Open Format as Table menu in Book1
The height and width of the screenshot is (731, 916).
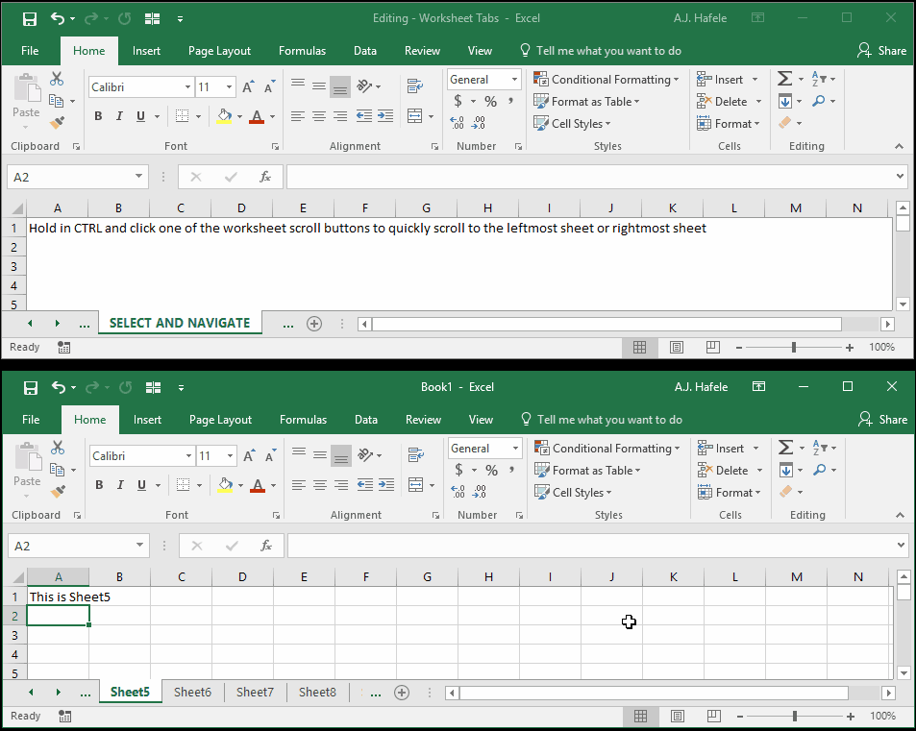click(587, 471)
